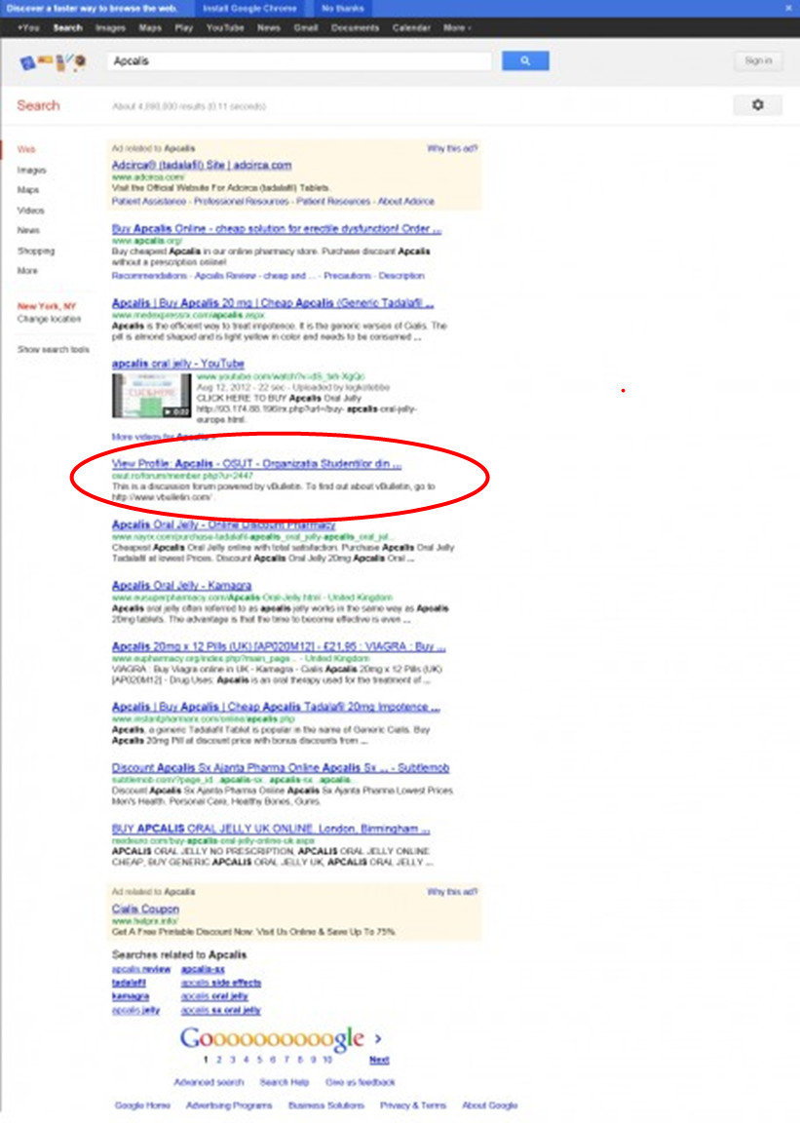Viewport: 800px width, 1123px height.
Task: Click the Google doodle logo
Action: coord(53,63)
